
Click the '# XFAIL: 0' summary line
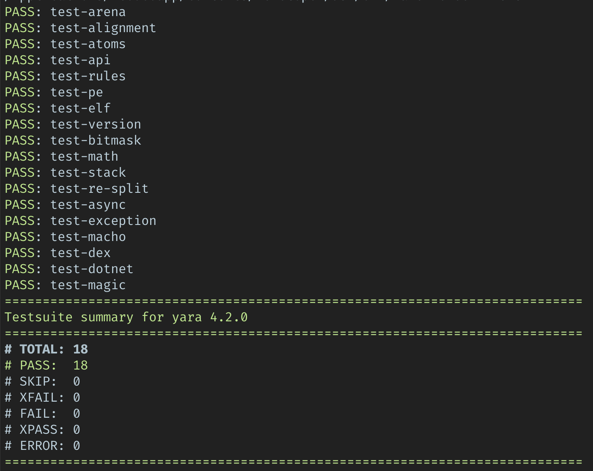[42, 397]
